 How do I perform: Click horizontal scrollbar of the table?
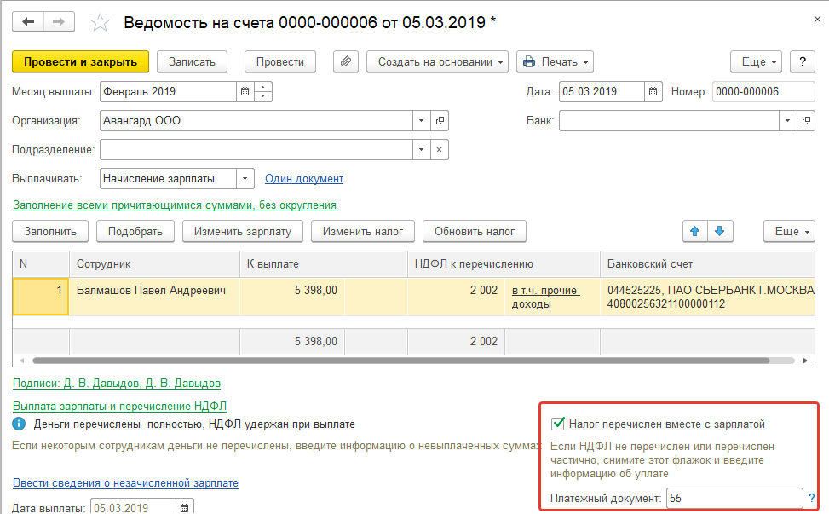tap(400, 361)
